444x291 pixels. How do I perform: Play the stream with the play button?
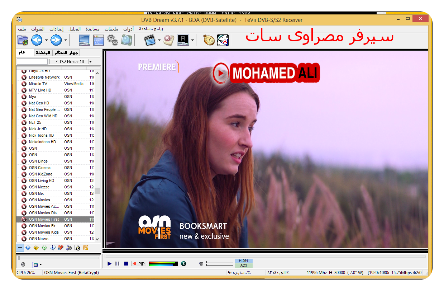click(x=110, y=264)
